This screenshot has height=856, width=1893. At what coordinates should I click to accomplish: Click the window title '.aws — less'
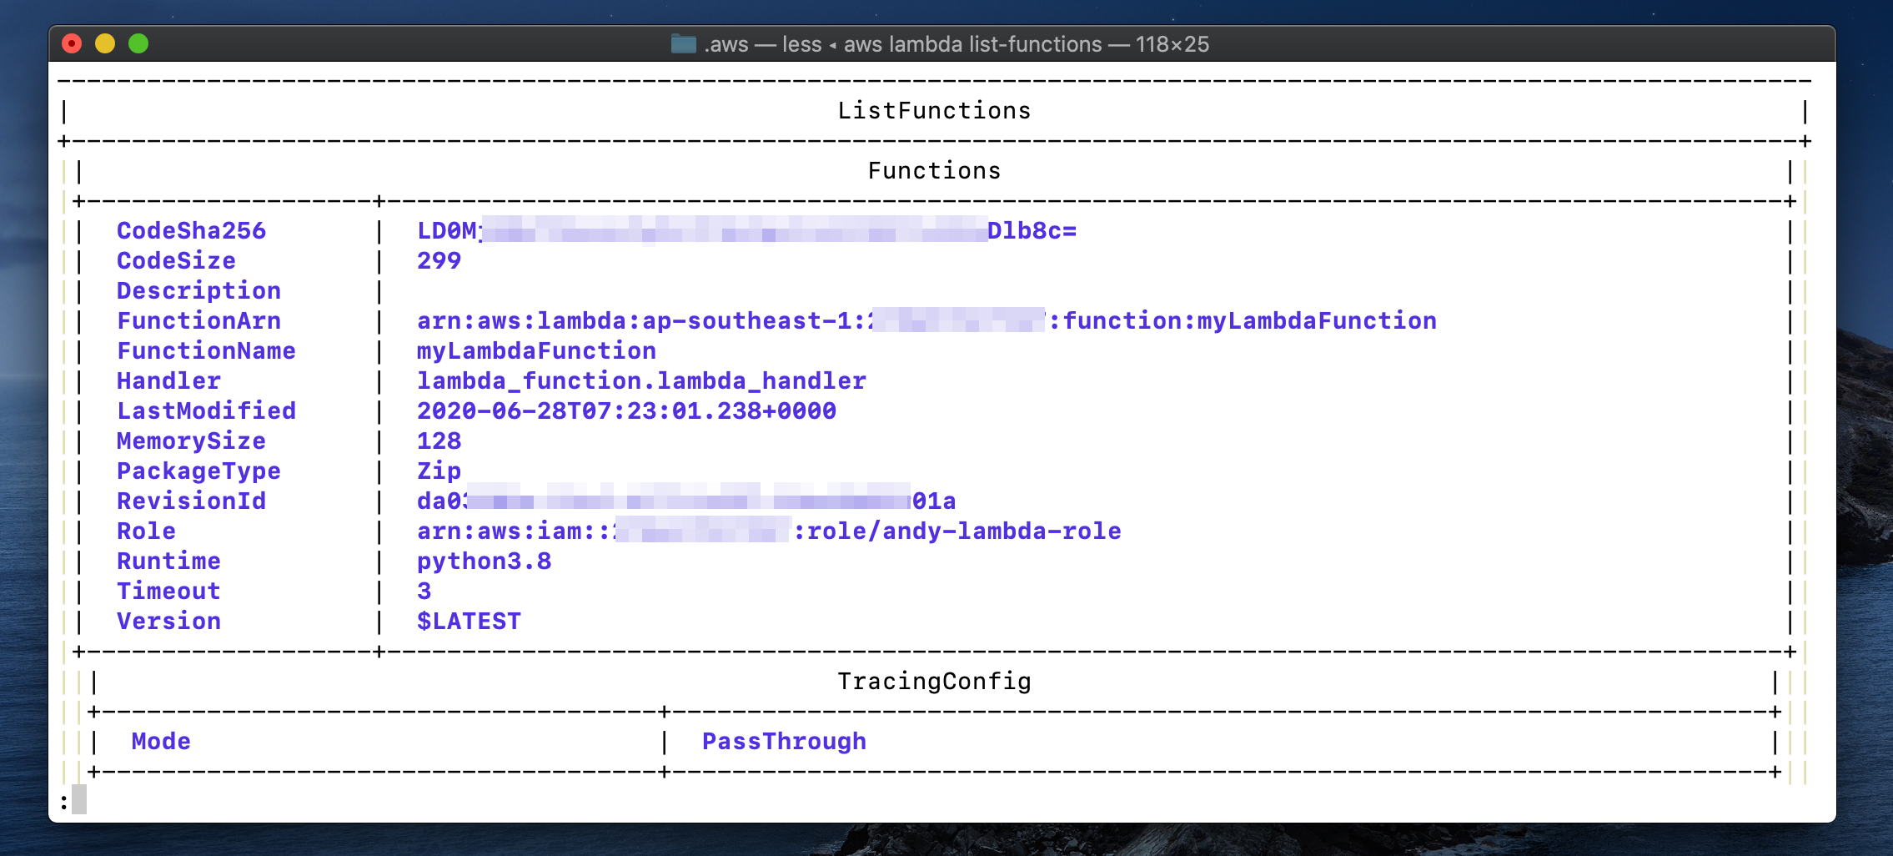click(762, 44)
